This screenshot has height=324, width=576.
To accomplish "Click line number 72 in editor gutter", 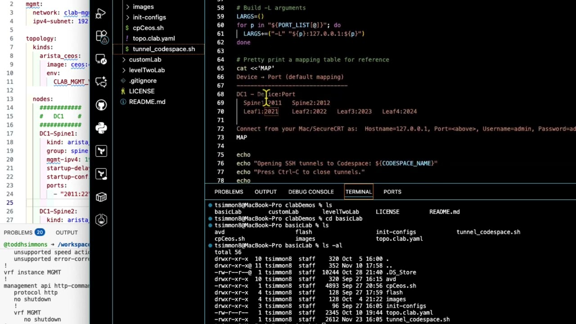I will click(x=220, y=129).
